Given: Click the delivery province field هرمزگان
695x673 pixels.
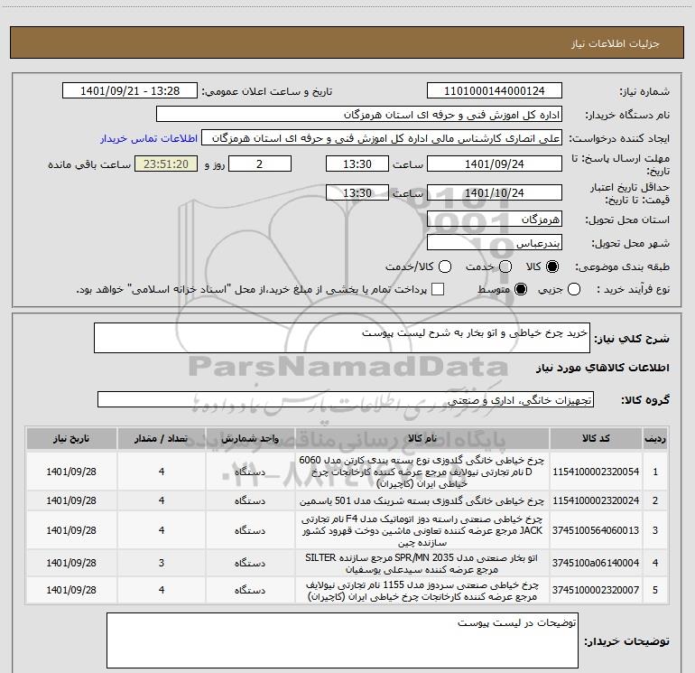Looking at the screenshot, I should click(495, 219).
